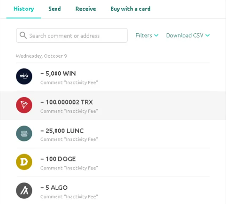This screenshot has width=226, height=204.
Task: Click the magnifying glass search icon
Action: coord(23,35)
